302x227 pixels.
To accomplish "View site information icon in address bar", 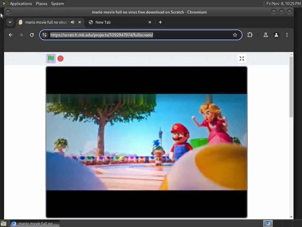I will point(45,35).
